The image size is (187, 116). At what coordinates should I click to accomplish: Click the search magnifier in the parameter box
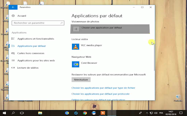pyautogui.click(x=62, y=23)
